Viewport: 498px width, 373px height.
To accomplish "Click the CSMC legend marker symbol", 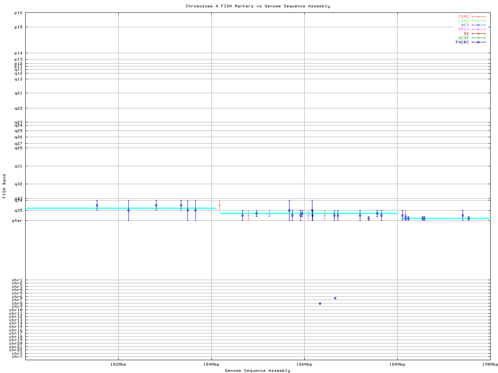I will pyautogui.click(x=478, y=17).
